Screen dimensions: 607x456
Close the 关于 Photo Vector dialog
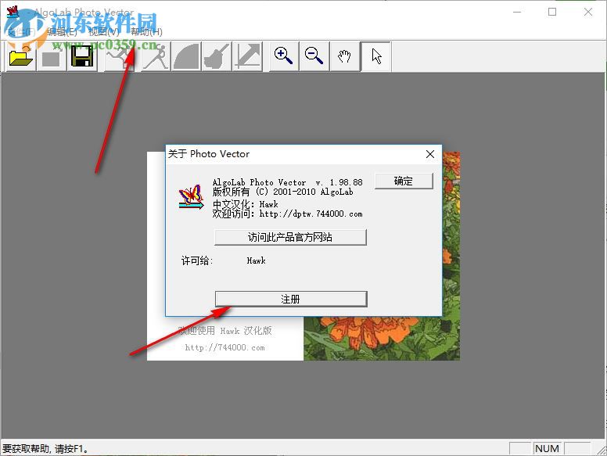tap(429, 154)
